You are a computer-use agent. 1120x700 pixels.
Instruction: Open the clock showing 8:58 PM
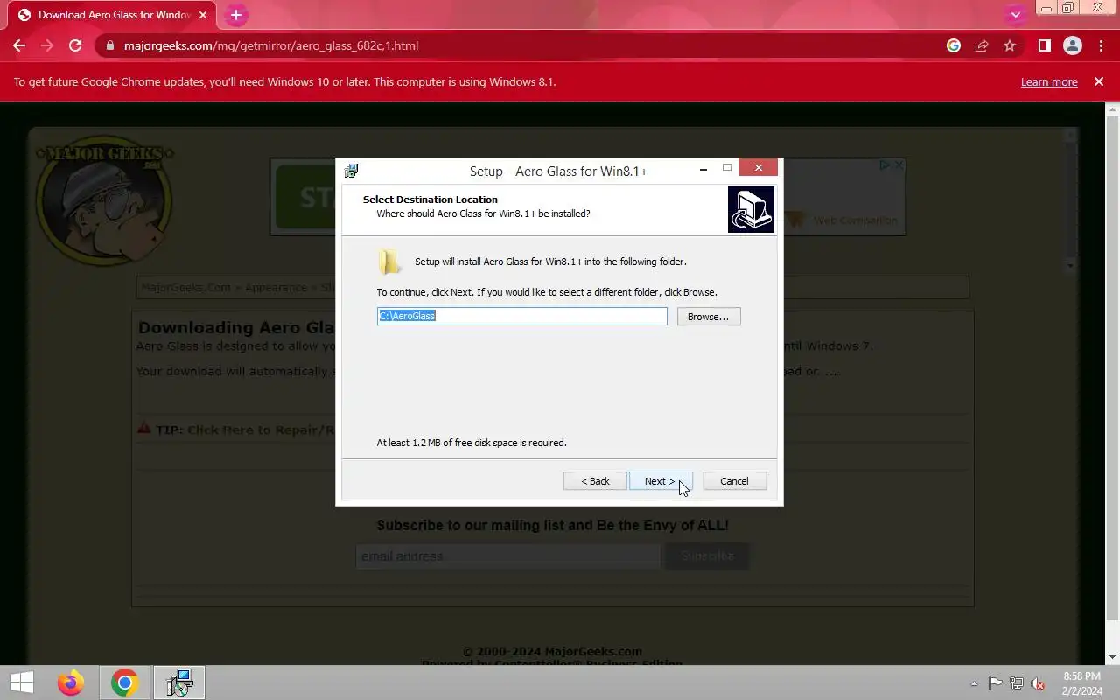pos(1082,683)
